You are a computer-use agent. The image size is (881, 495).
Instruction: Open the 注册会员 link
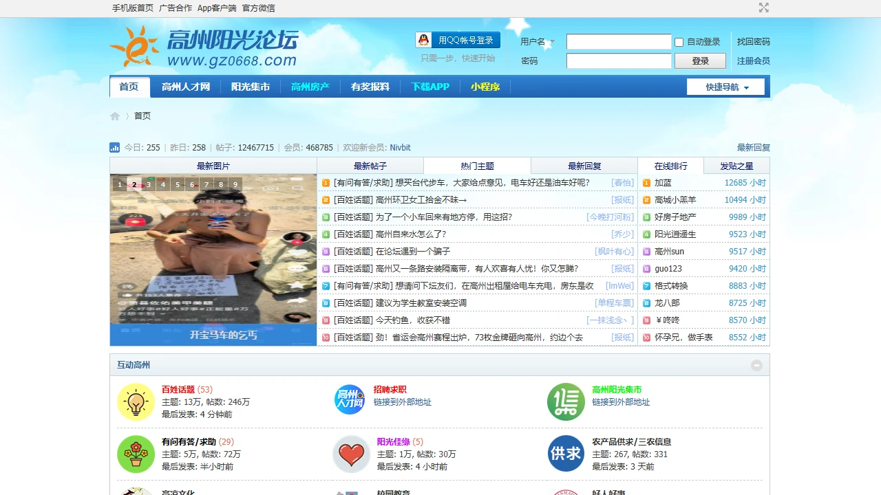click(x=754, y=60)
